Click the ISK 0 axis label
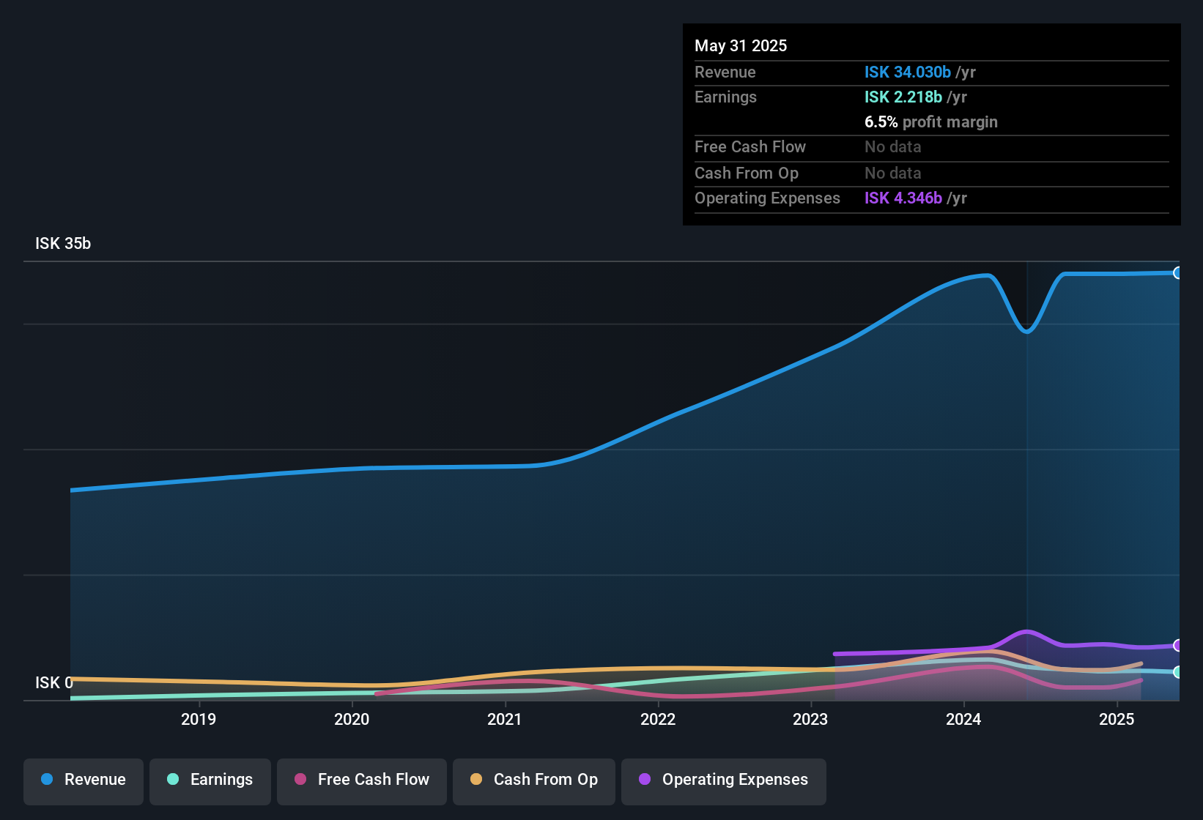Screen dimensions: 1203x820 [x=54, y=682]
